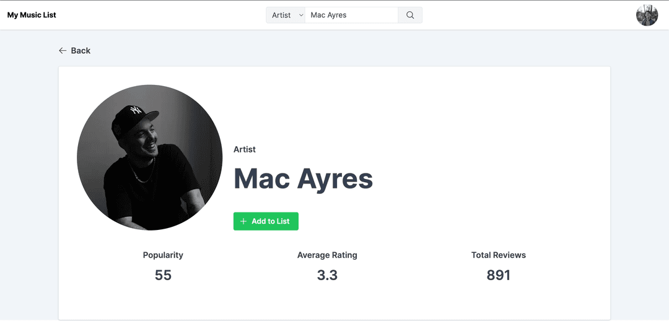Click the Average Rating label
This screenshot has width=669, height=321.
pos(327,255)
